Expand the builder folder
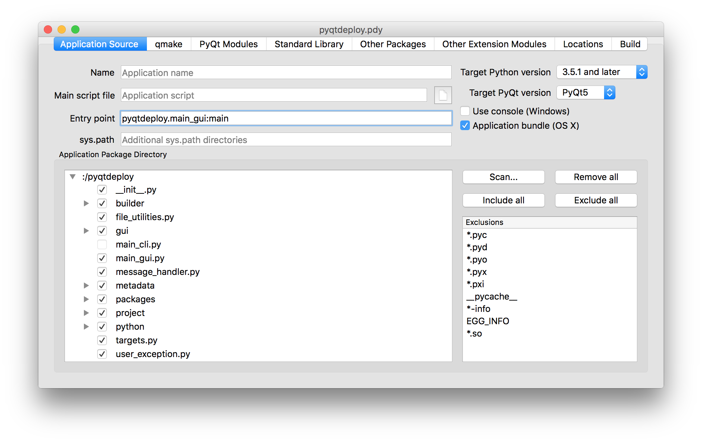 tap(86, 203)
